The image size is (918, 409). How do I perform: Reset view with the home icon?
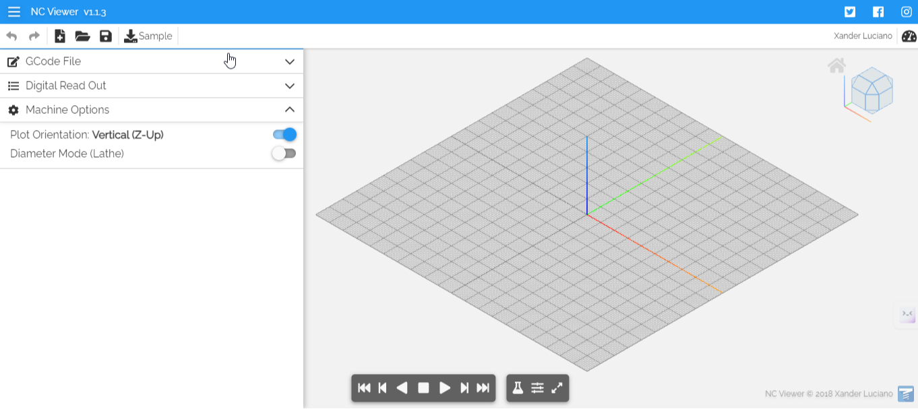tap(836, 65)
